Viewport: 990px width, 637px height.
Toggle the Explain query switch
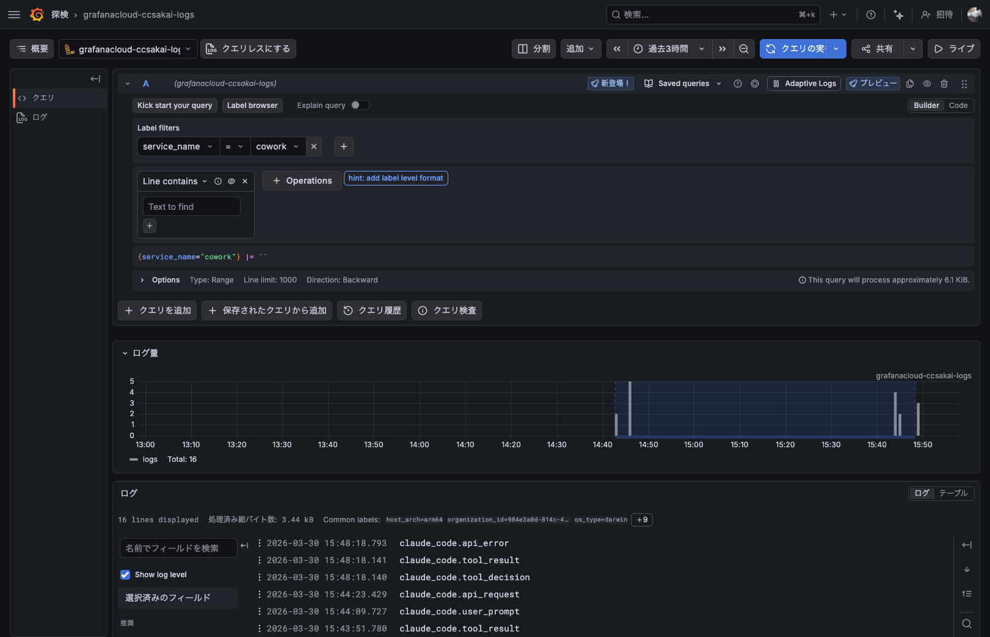360,105
